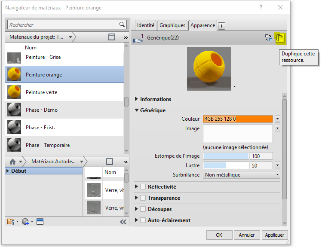322x247 pixels.
Task: Click the duplicate resource icon
Action: [280, 38]
